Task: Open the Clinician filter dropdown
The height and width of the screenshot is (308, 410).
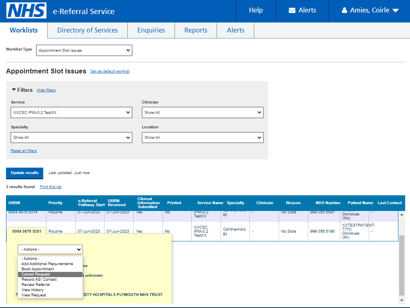Action: (x=203, y=112)
